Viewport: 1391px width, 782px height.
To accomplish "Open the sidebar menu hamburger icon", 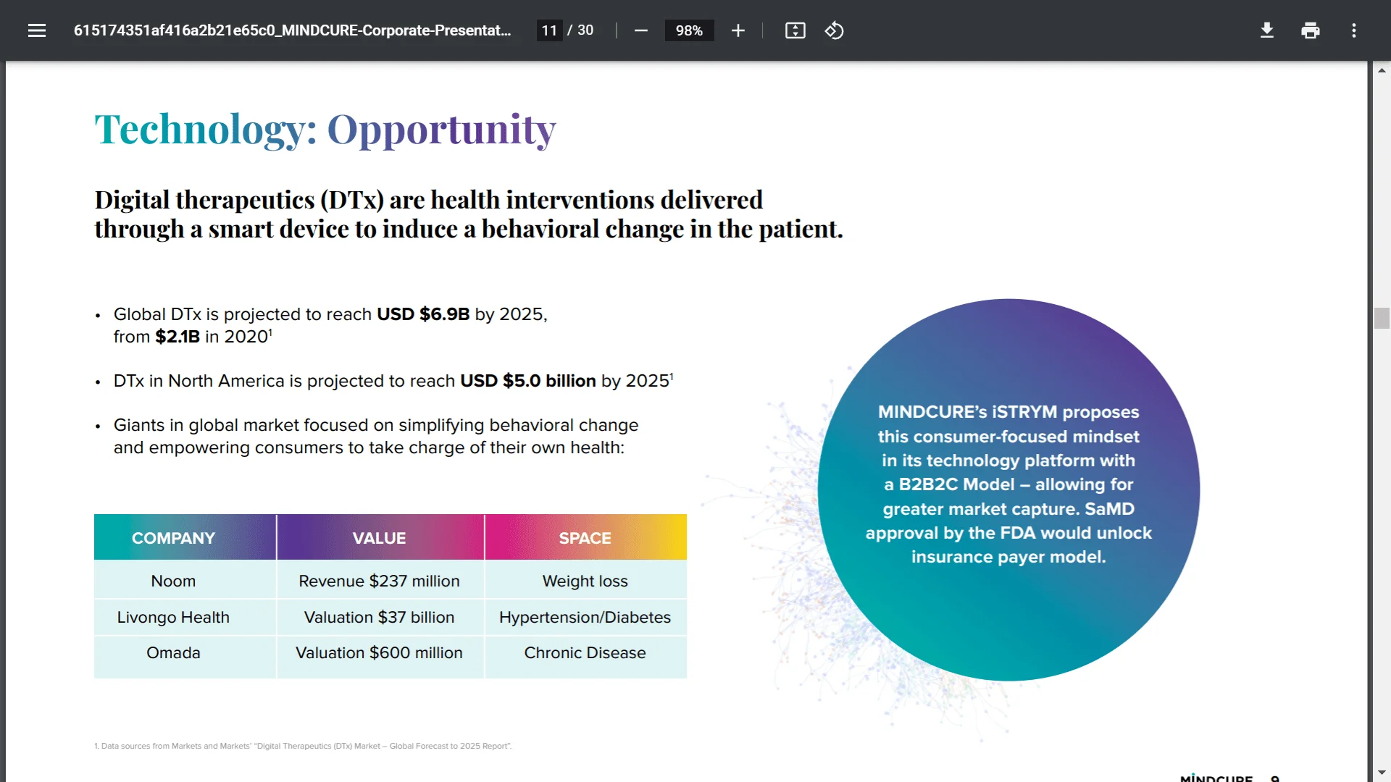I will click(37, 30).
